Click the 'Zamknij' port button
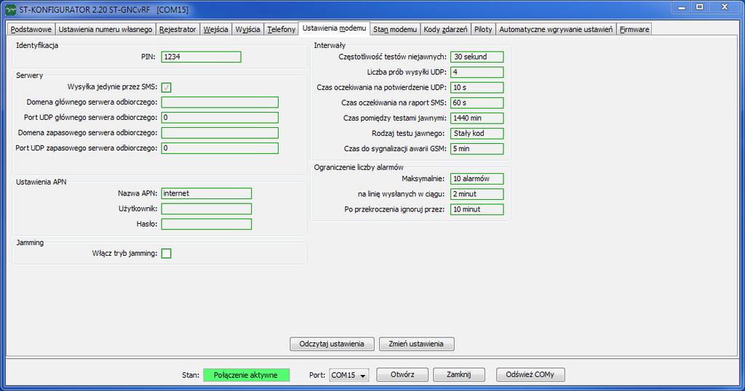Viewport: 745px width, 391px height. tap(458, 375)
